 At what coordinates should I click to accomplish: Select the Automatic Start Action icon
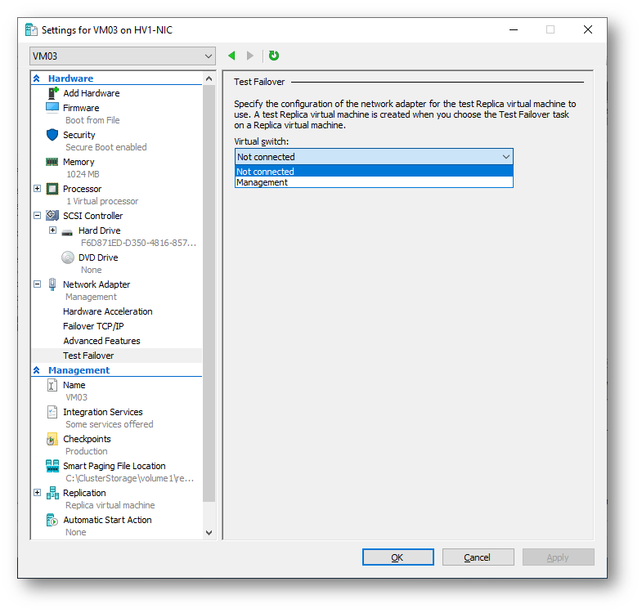coord(52,520)
